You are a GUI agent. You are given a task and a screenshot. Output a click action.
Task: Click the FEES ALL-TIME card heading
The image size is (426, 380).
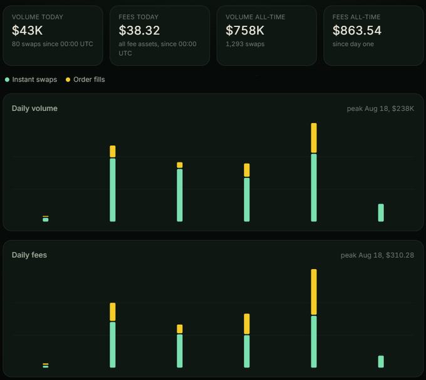tap(356, 17)
